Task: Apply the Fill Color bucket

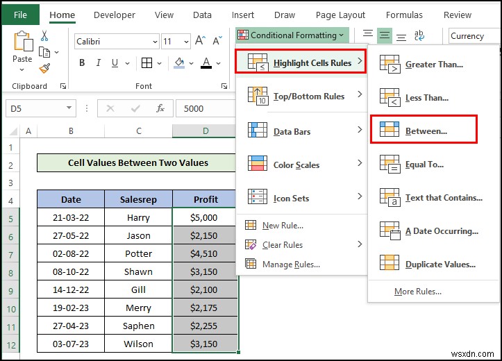Action: click(x=179, y=62)
